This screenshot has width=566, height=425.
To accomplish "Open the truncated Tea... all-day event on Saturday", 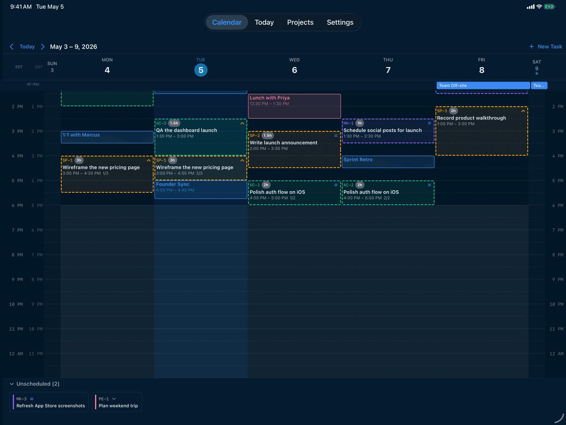I will [539, 85].
